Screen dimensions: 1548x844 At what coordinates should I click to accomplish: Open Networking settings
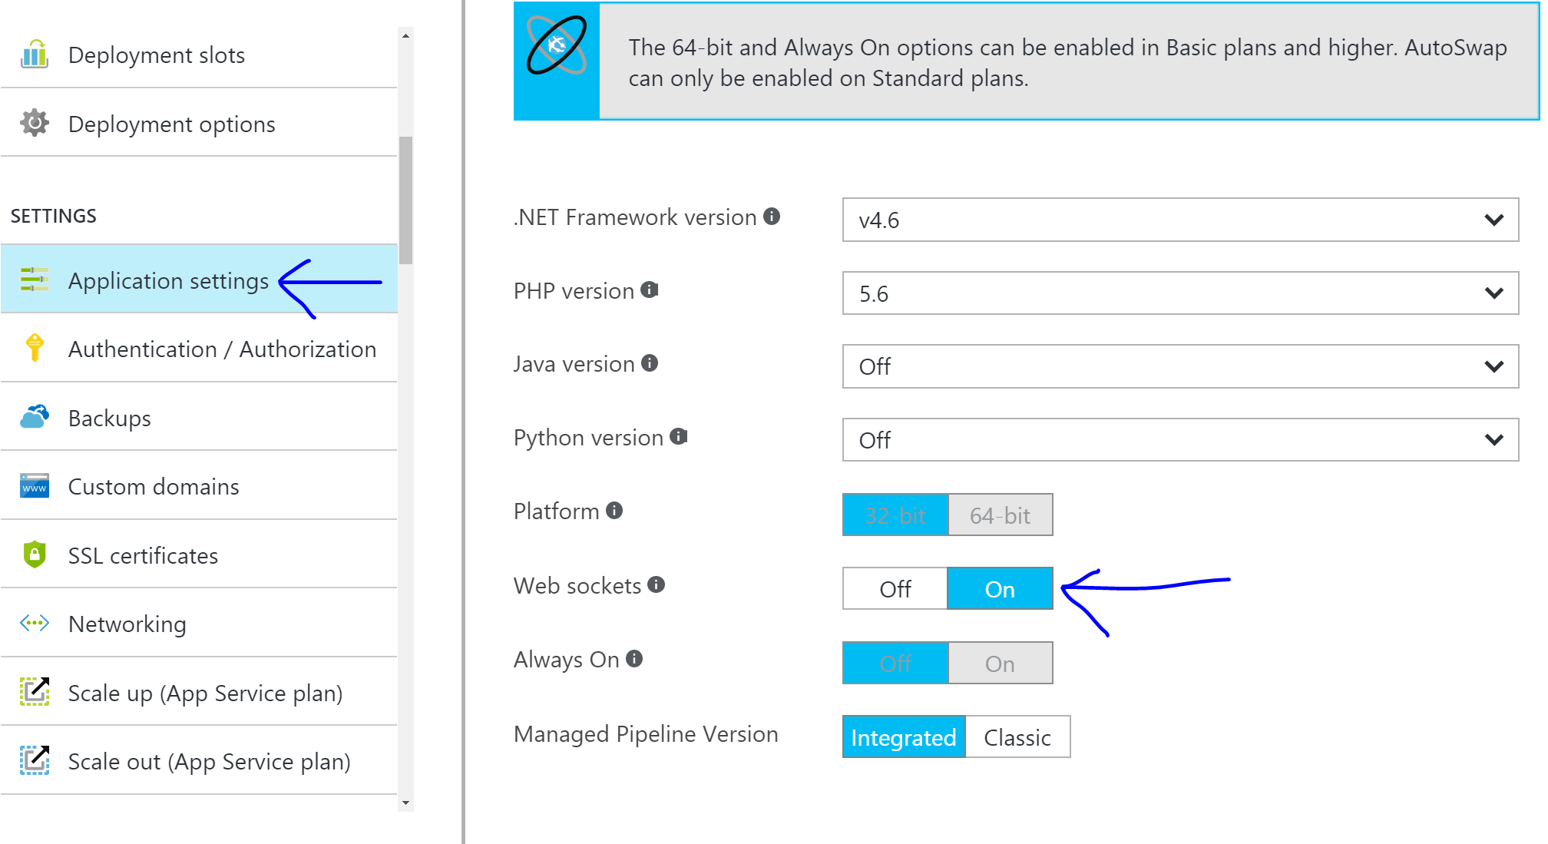(199, 623)
